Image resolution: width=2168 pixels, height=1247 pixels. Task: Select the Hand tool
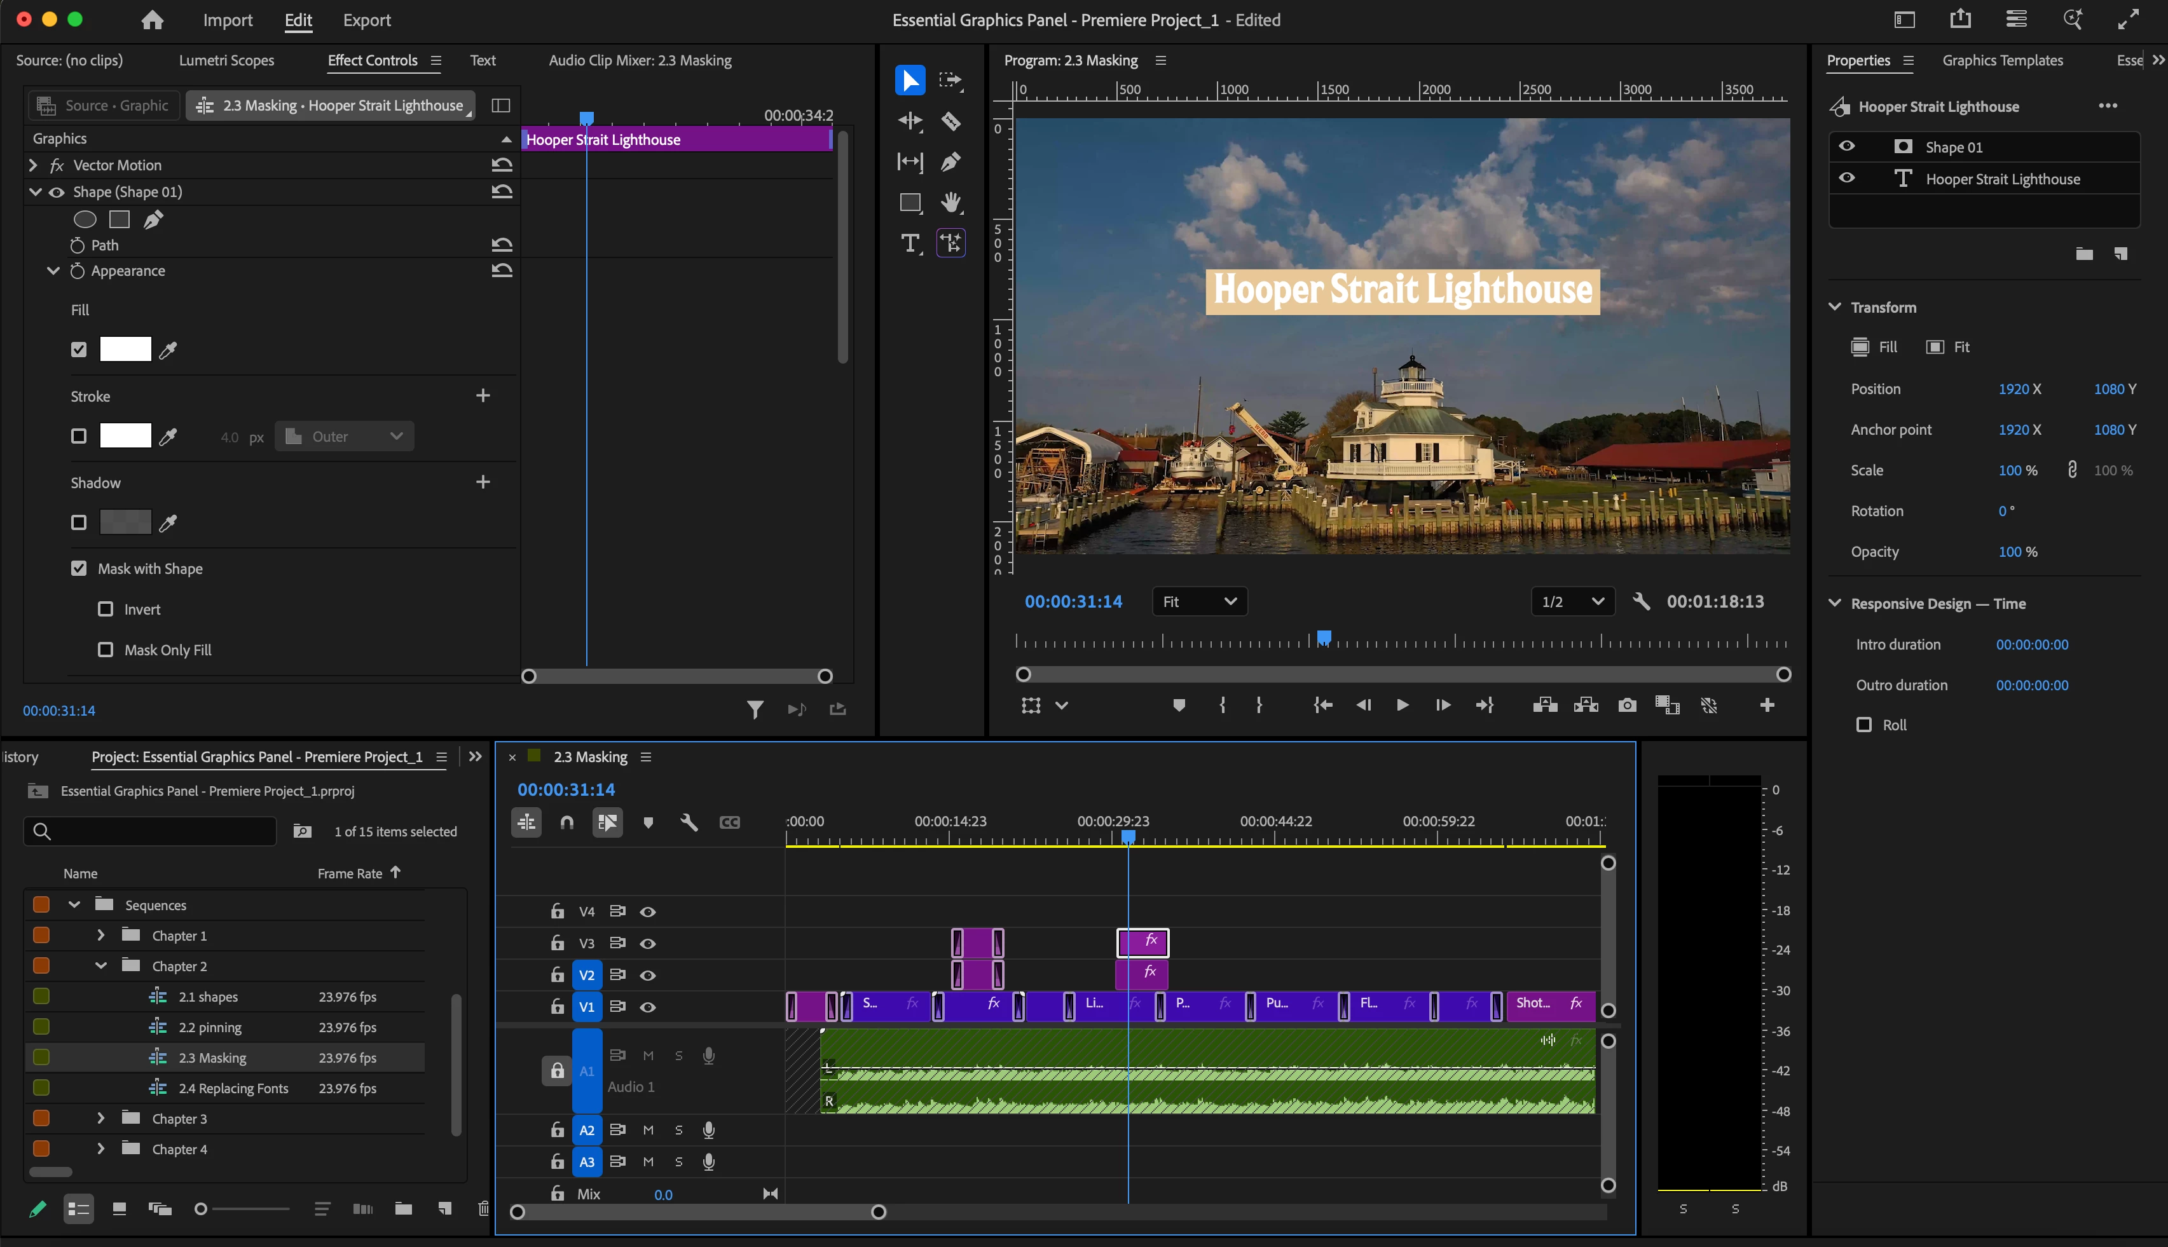coord(950,203)
